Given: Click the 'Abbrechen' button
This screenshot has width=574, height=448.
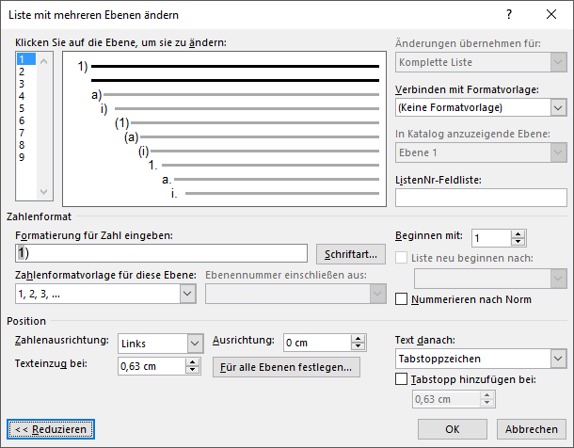Looking at the screenshot, I should (x=531, y=428).
